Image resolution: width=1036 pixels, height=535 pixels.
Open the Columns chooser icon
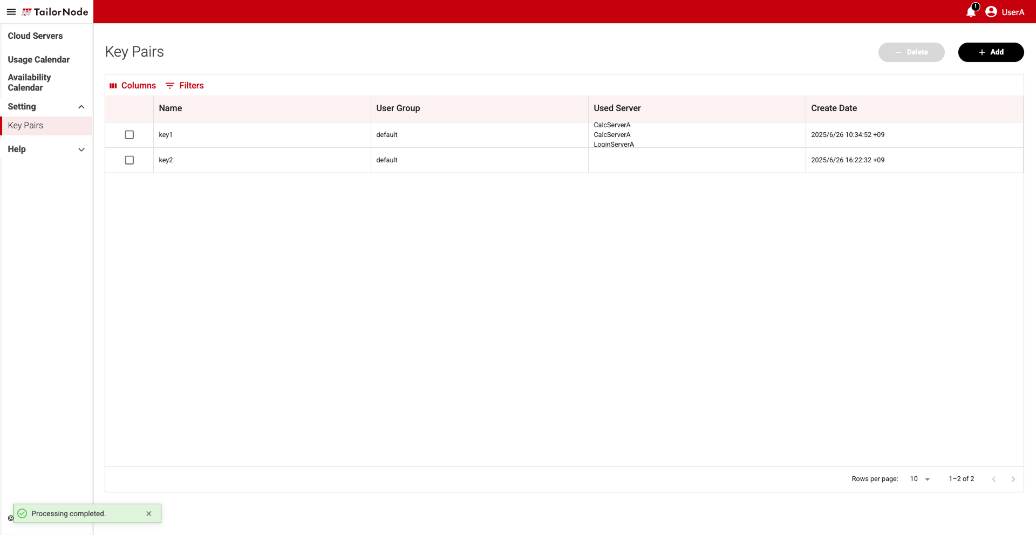[113, 86]
